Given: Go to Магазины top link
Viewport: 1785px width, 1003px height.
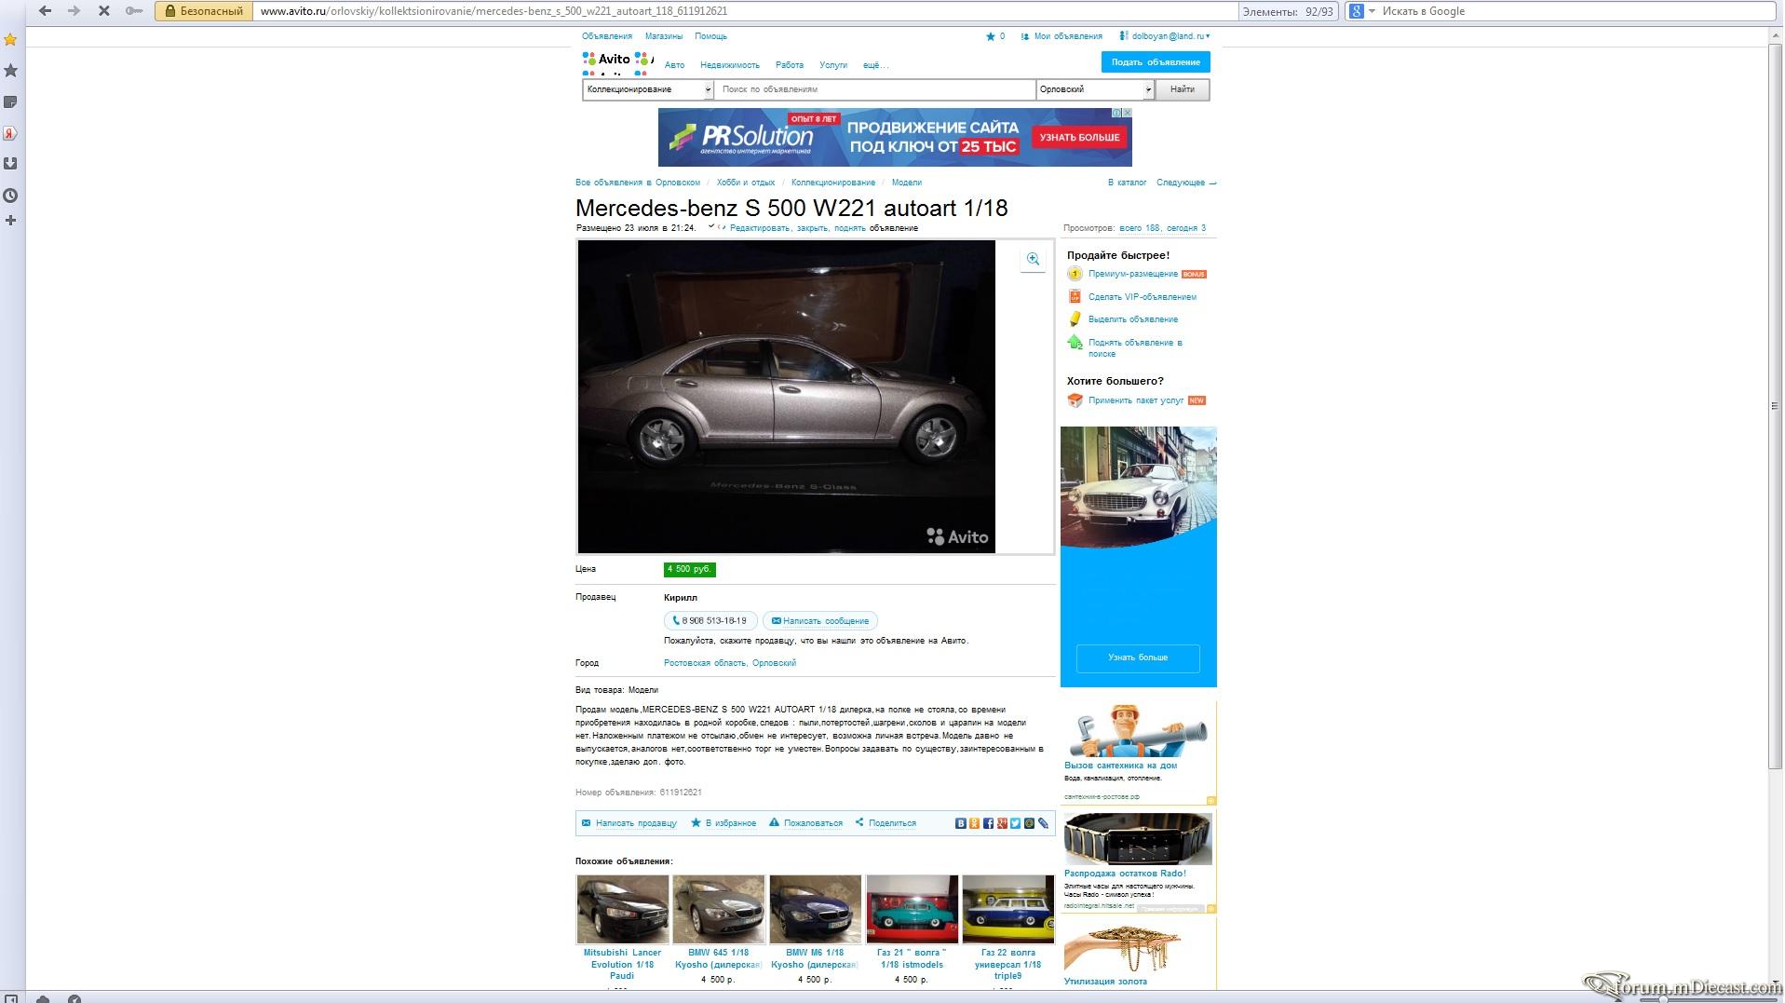Looking at the screenshot, I should click(664, 36).
